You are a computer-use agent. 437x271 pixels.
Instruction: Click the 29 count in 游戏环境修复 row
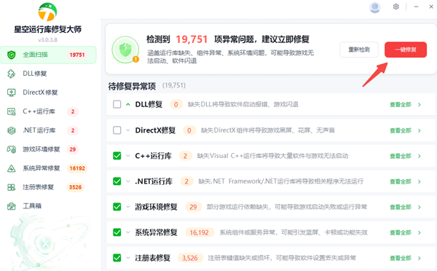click(x=193, y=207)
